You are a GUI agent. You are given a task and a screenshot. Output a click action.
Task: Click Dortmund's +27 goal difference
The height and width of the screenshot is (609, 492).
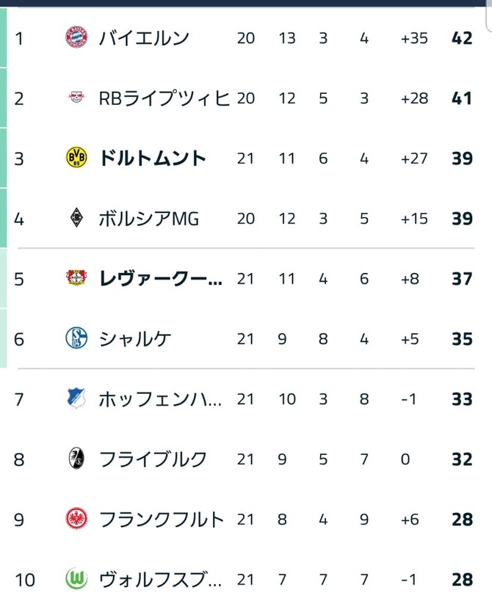tap(414, 158)
